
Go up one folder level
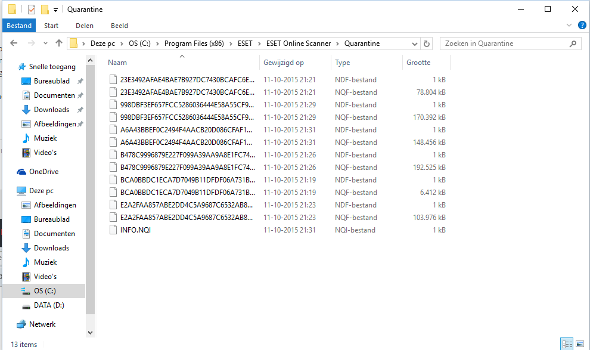58,44
